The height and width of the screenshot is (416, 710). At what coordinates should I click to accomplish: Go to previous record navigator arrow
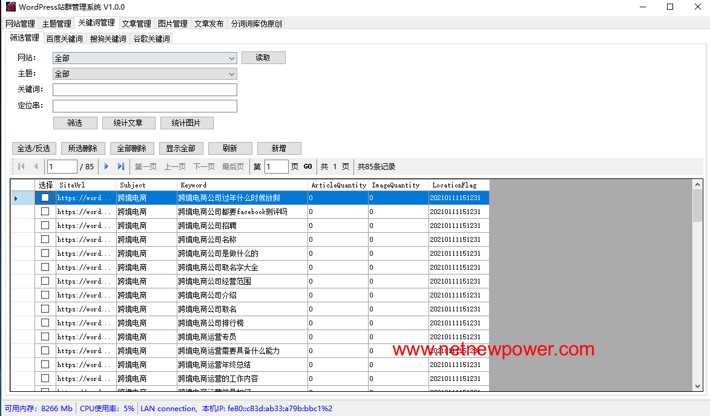36,166
